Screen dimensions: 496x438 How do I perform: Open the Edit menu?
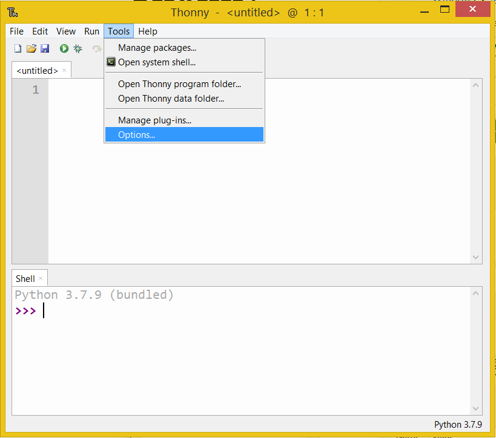pos(40,31)
